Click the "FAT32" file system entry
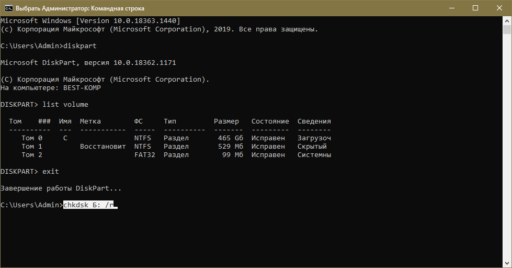This screenshot has height=268, width=512. [x=145, y=155]
